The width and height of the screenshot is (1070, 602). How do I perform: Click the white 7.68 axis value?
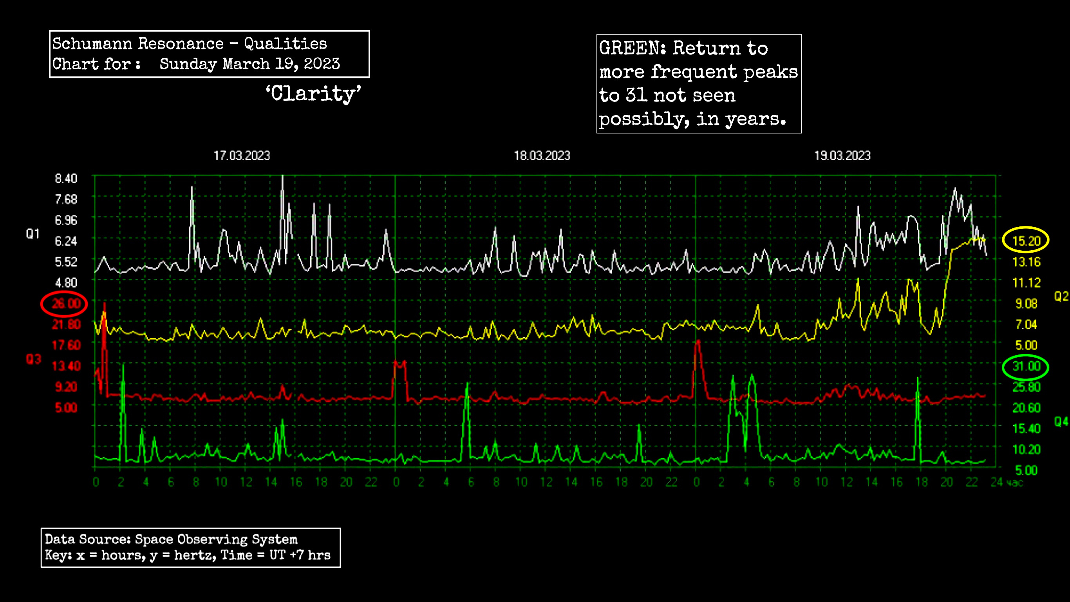[x=66, y=199]
